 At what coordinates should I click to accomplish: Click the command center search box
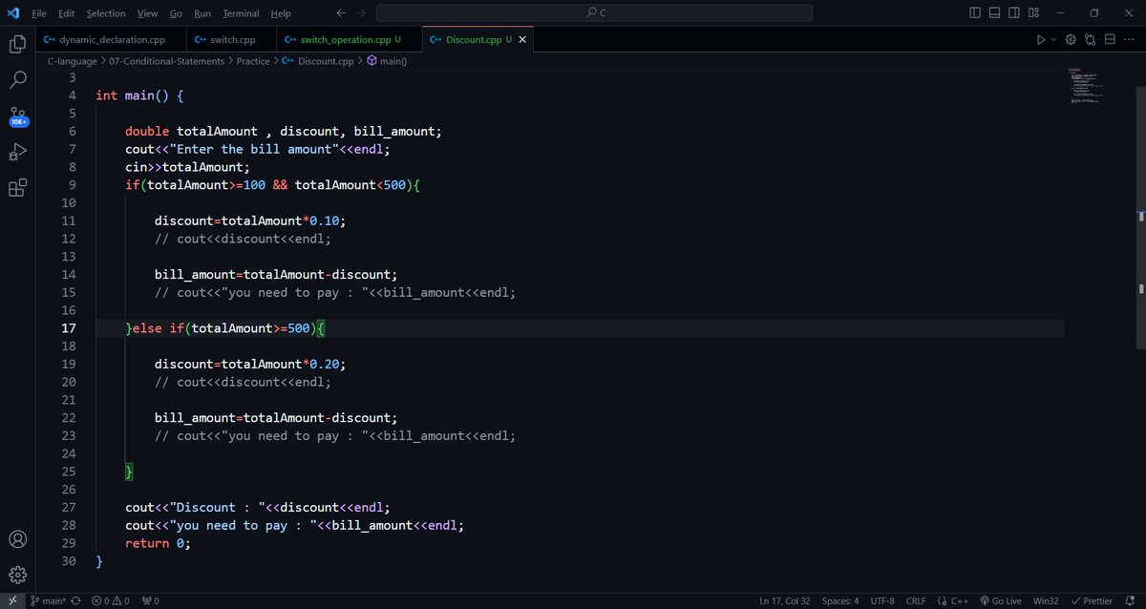594,13
